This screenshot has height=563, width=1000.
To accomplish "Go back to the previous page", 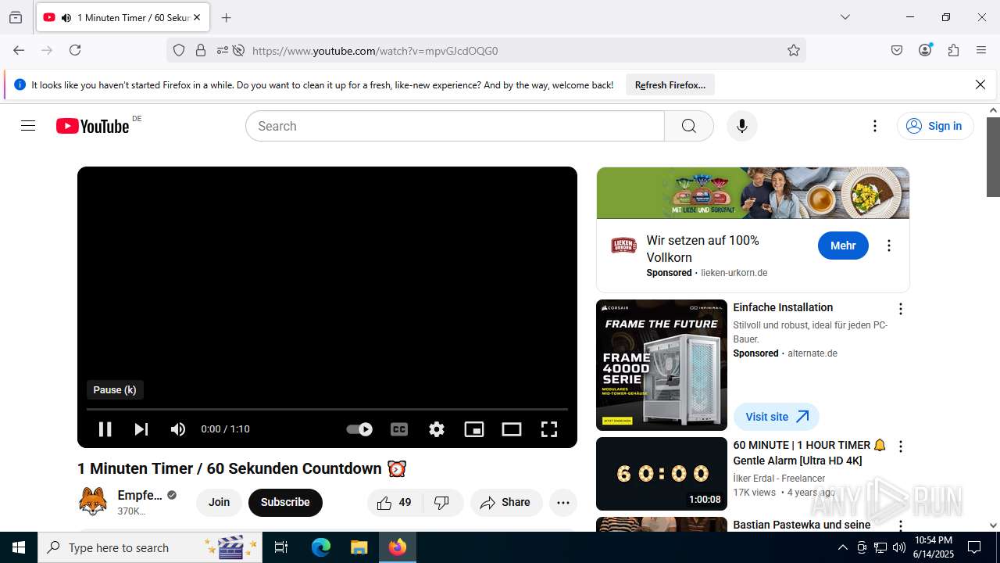I will 19,50.
